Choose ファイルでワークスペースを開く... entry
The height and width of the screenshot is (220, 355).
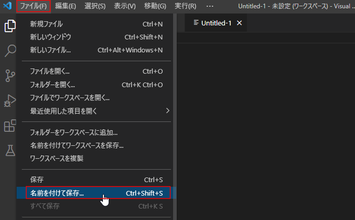click(x=97, y=98)
